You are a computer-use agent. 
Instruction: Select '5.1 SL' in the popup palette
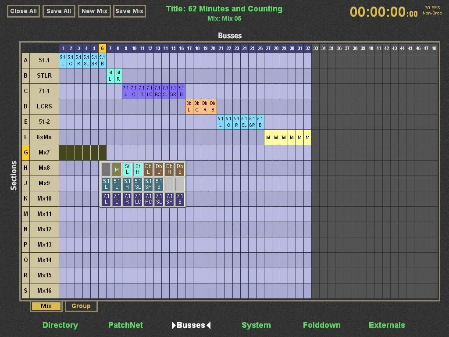click(138, 184)
